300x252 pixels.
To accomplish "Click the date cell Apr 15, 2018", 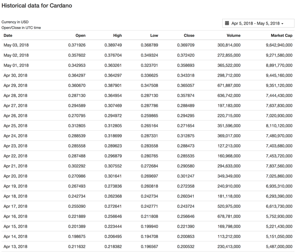I will [x=15, y=227].
